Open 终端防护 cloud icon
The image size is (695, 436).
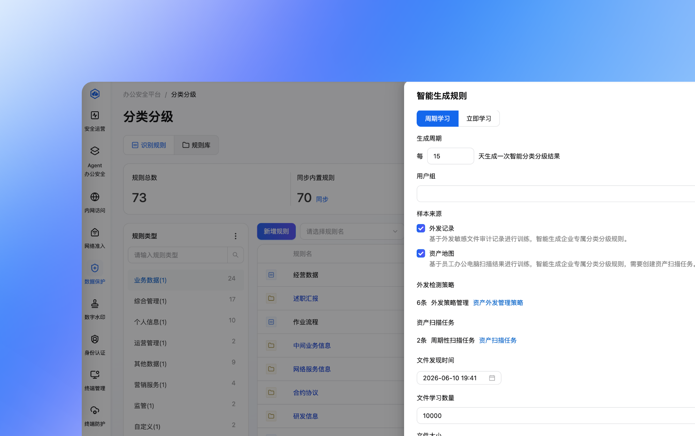95,410
